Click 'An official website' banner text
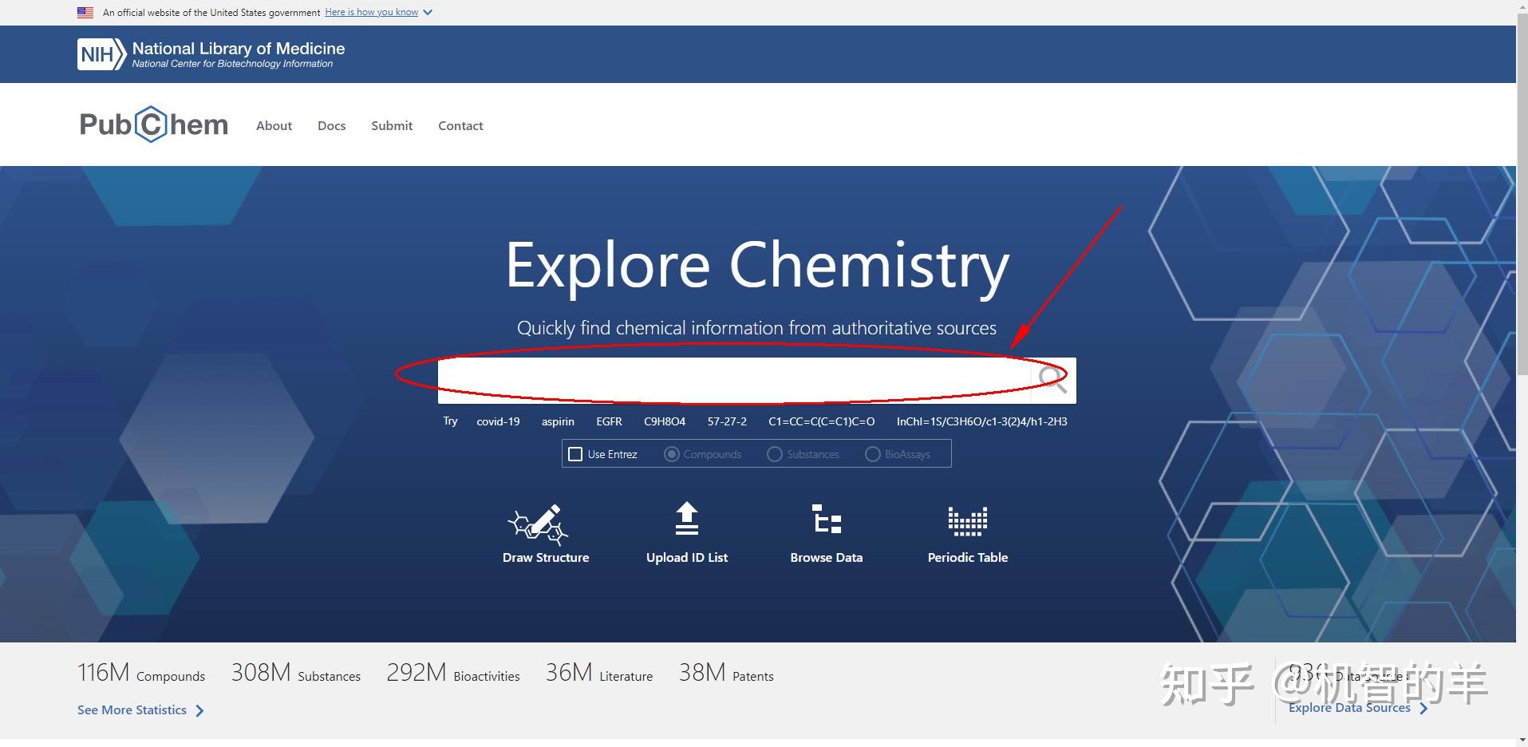 point(211,13)
